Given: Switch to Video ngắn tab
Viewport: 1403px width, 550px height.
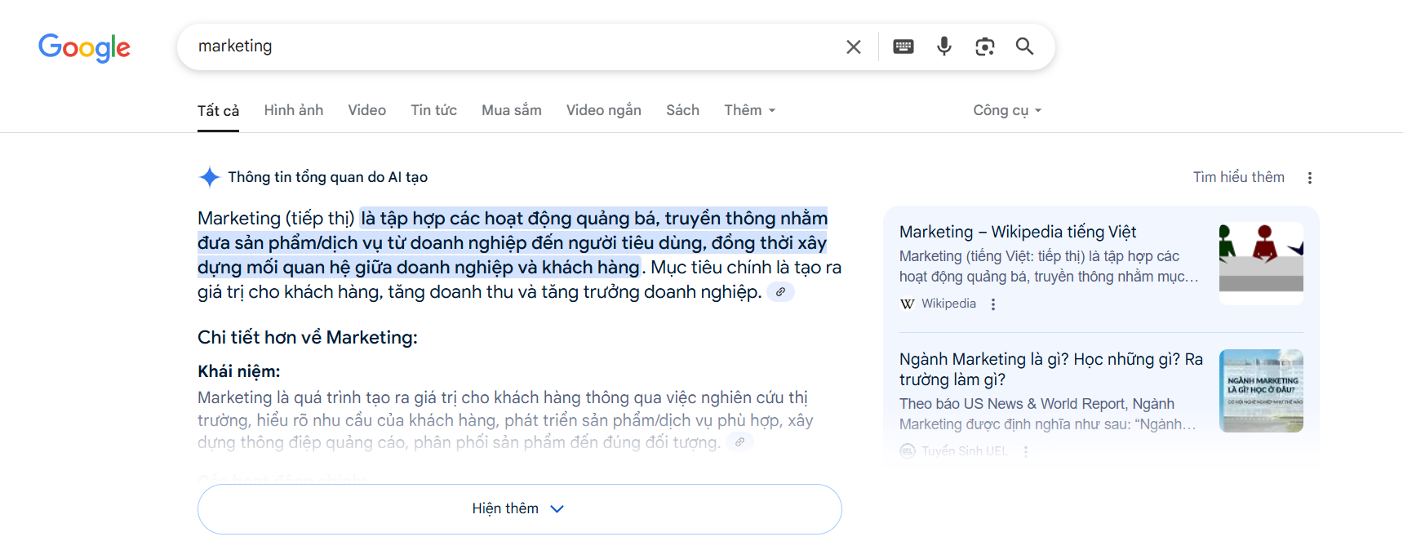Looking at the screenshot, I should [604, 110].
